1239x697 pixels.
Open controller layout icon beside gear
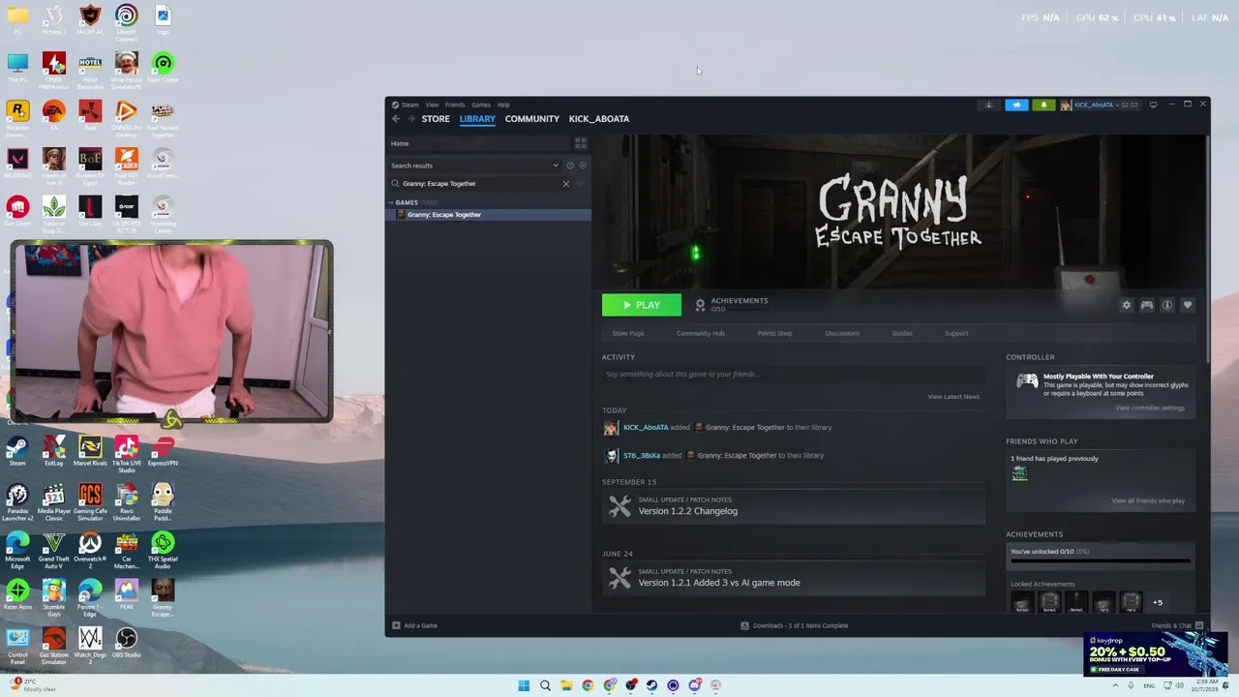[x=1146, y=305]
